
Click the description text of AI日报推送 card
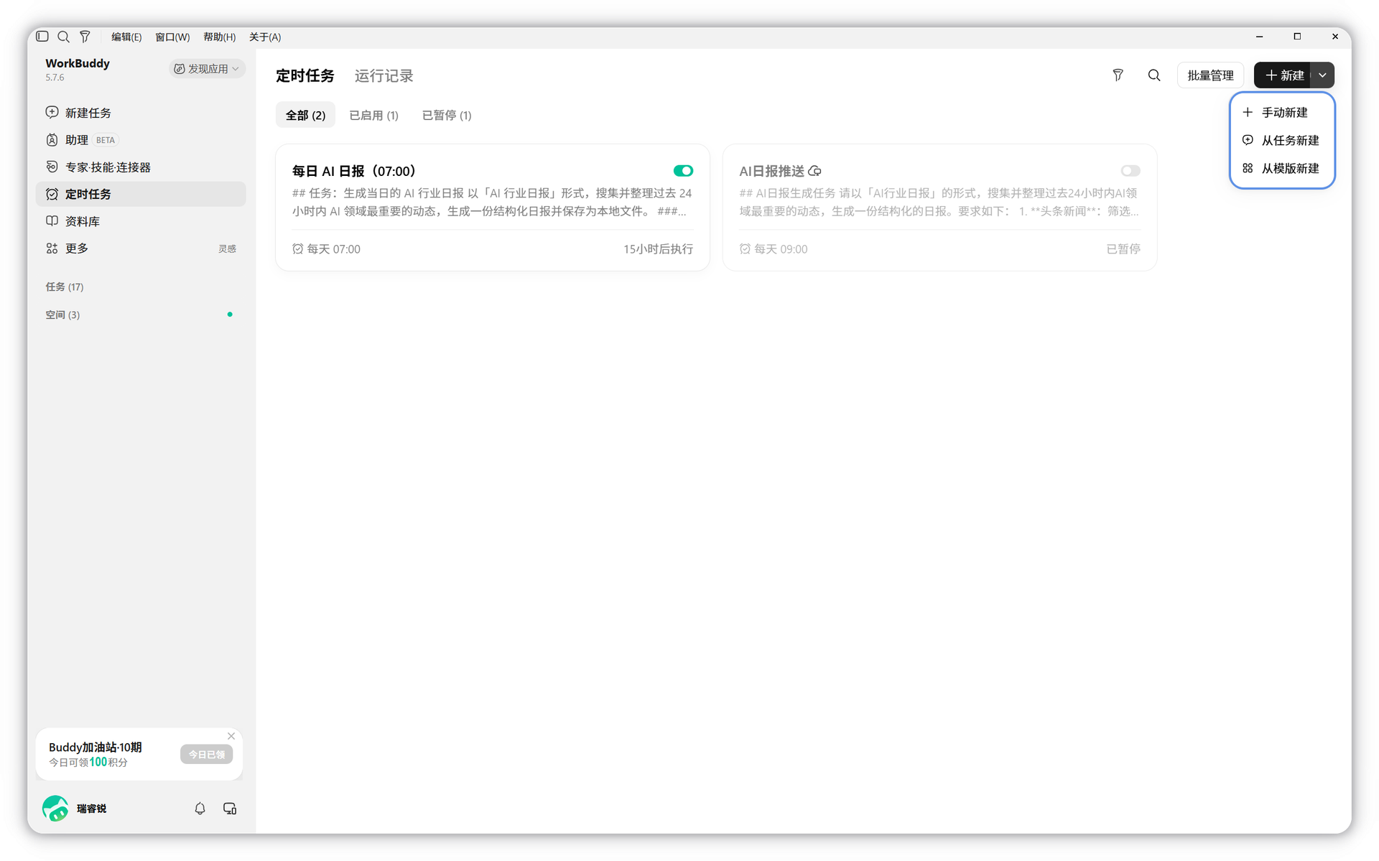(939, 203)
